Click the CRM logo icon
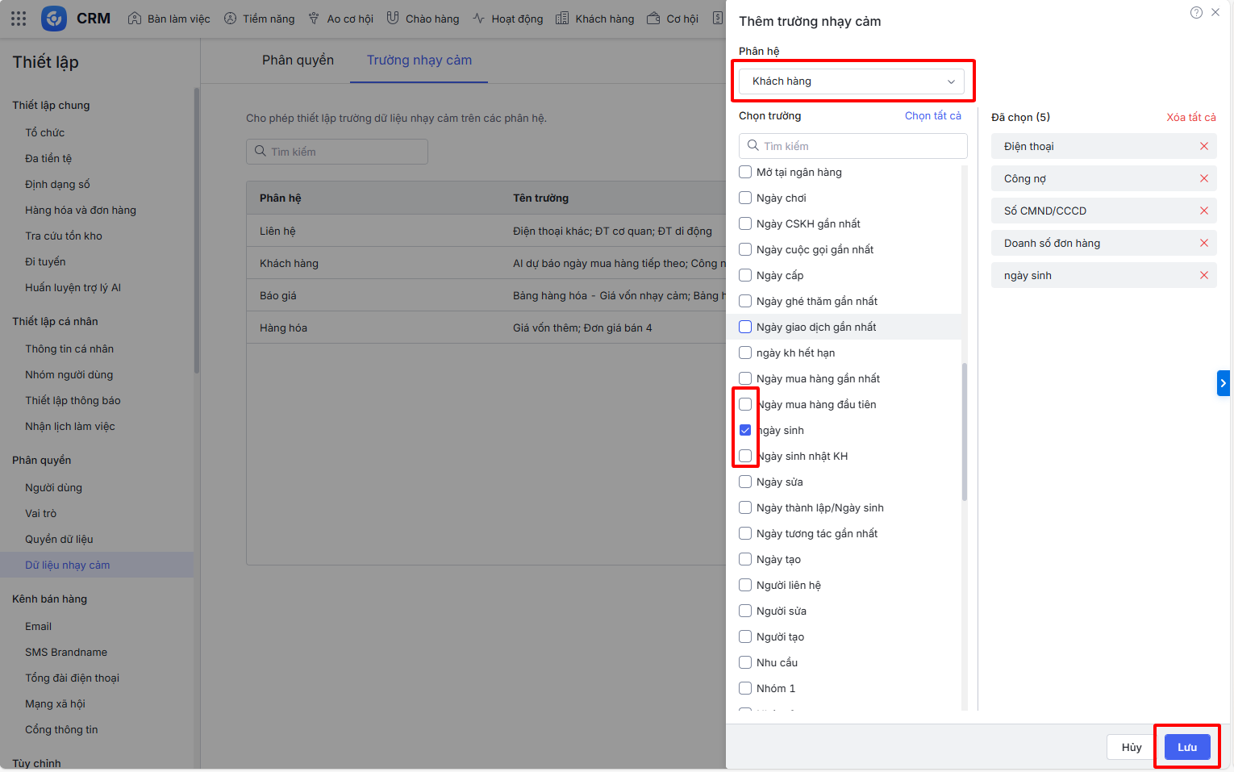1234x772 pixels. click(x=54, y=19)
